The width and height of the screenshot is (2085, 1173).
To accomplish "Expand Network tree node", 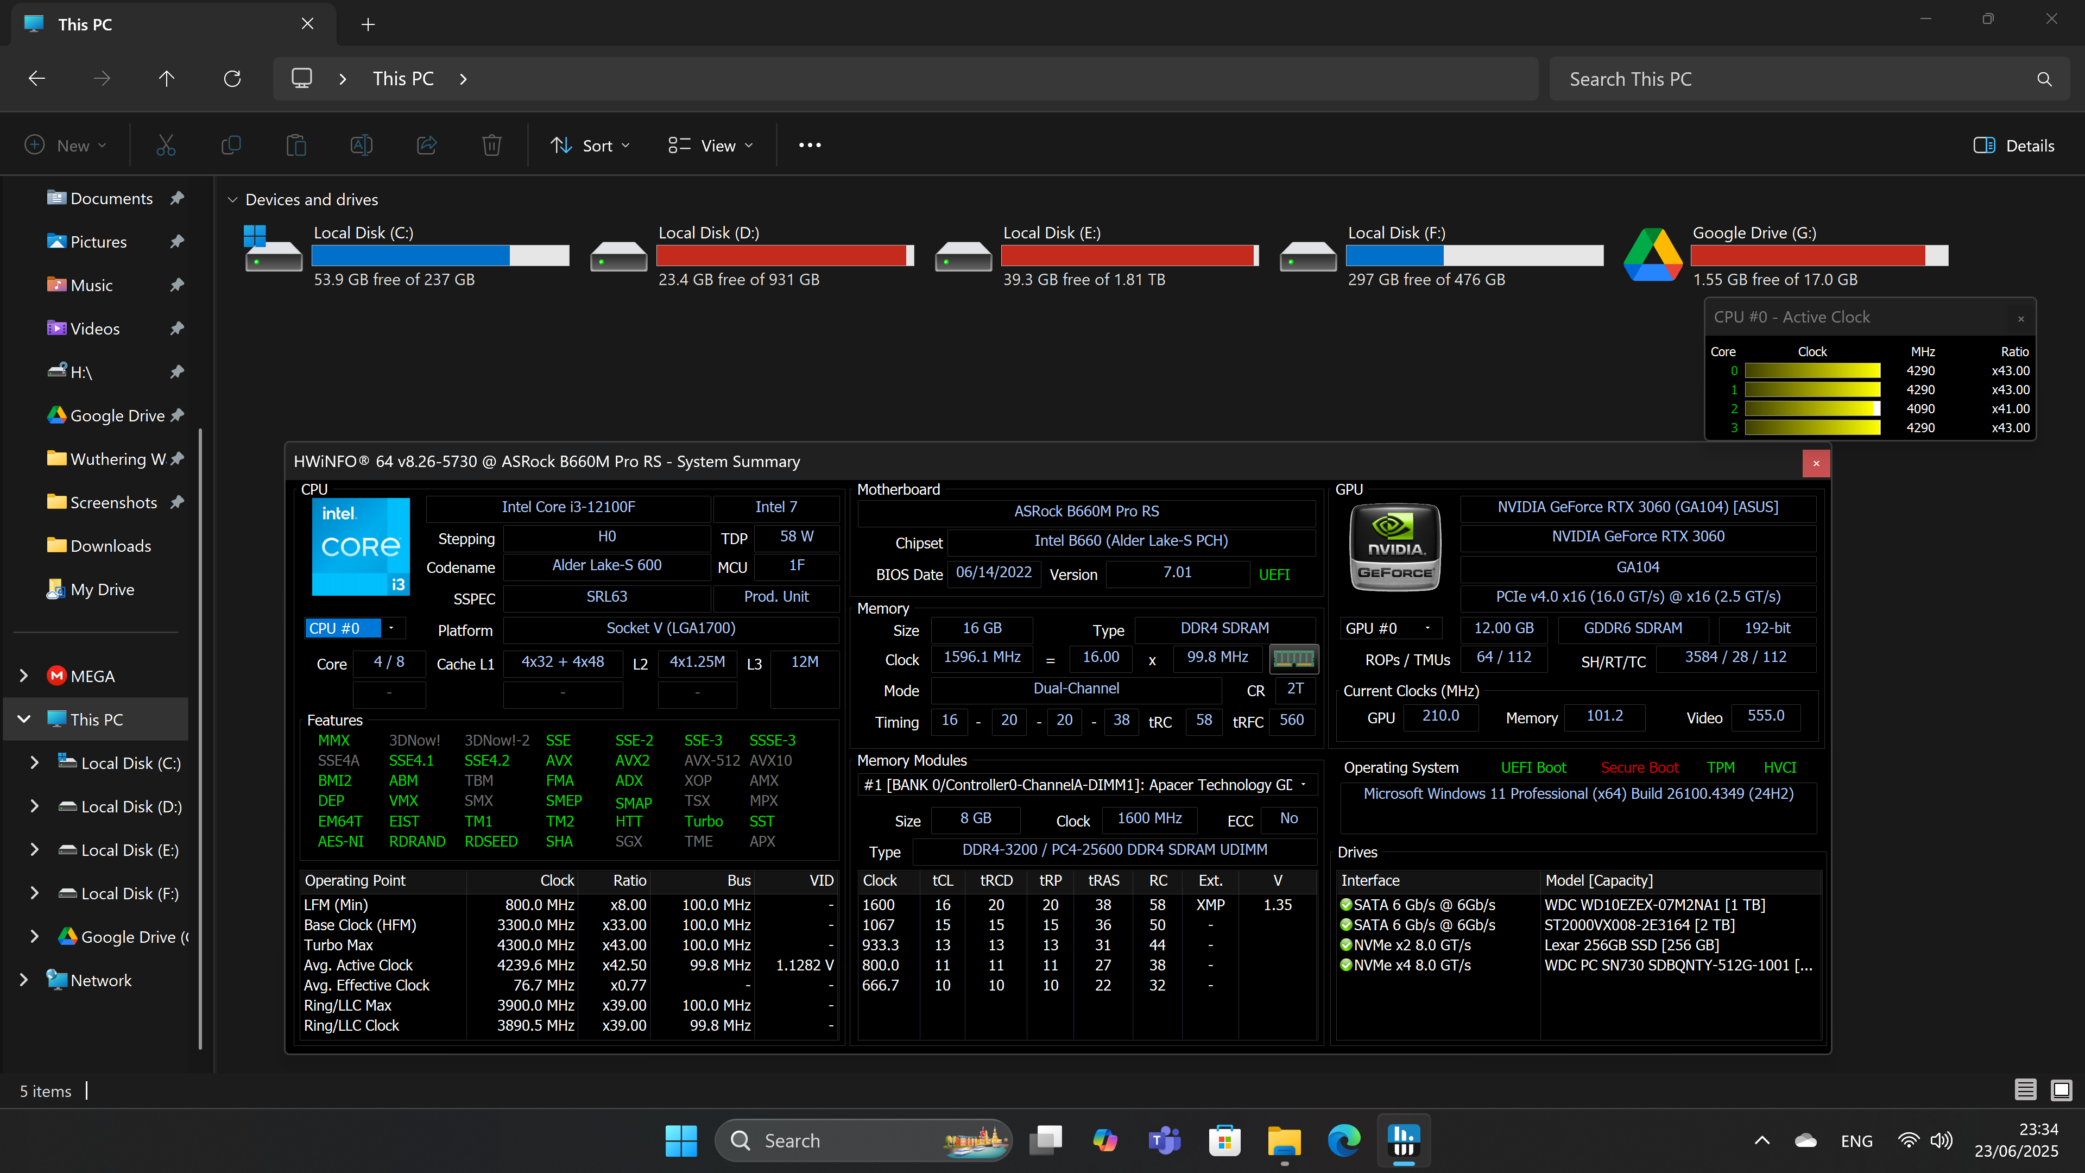I will [23, 980].
